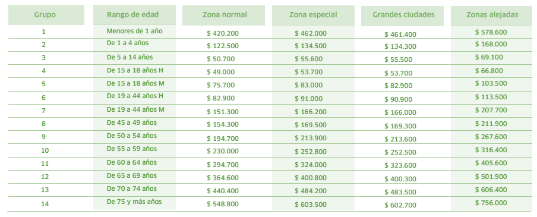Image resolution: width=537 pixels, height=217 pixels.
Task: Select the De 19 a 44 años H cell
Action: pos(135,96)
